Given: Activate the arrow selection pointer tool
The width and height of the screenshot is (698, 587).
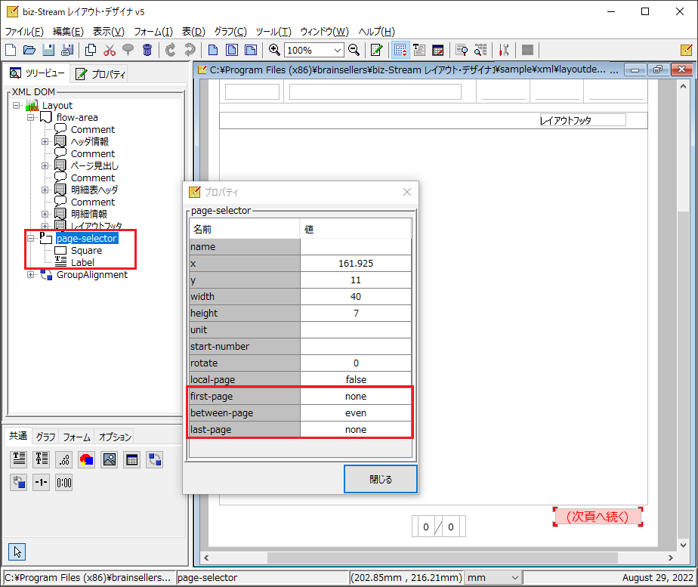Looking at the screenshot, I should (x=17, y=551).
